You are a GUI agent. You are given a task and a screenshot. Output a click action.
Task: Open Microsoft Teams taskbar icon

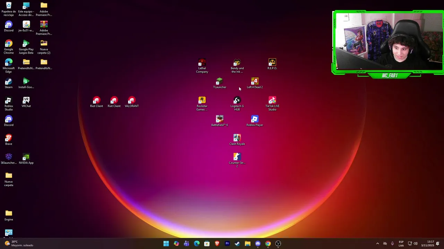click(187, 243)
